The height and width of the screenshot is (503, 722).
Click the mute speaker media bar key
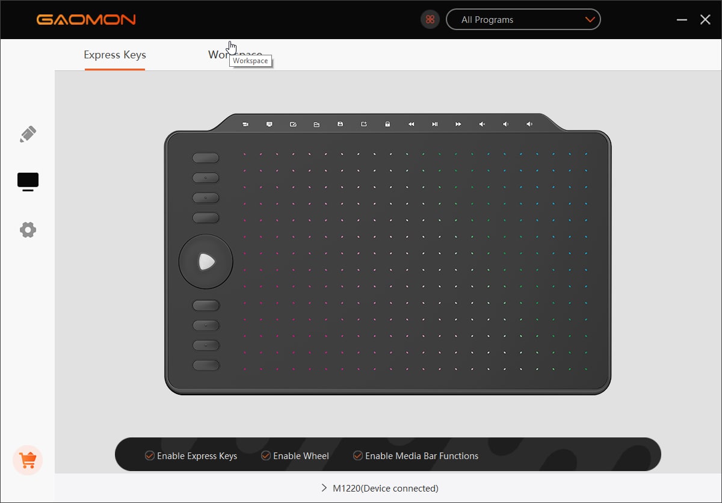pos(482,124)
